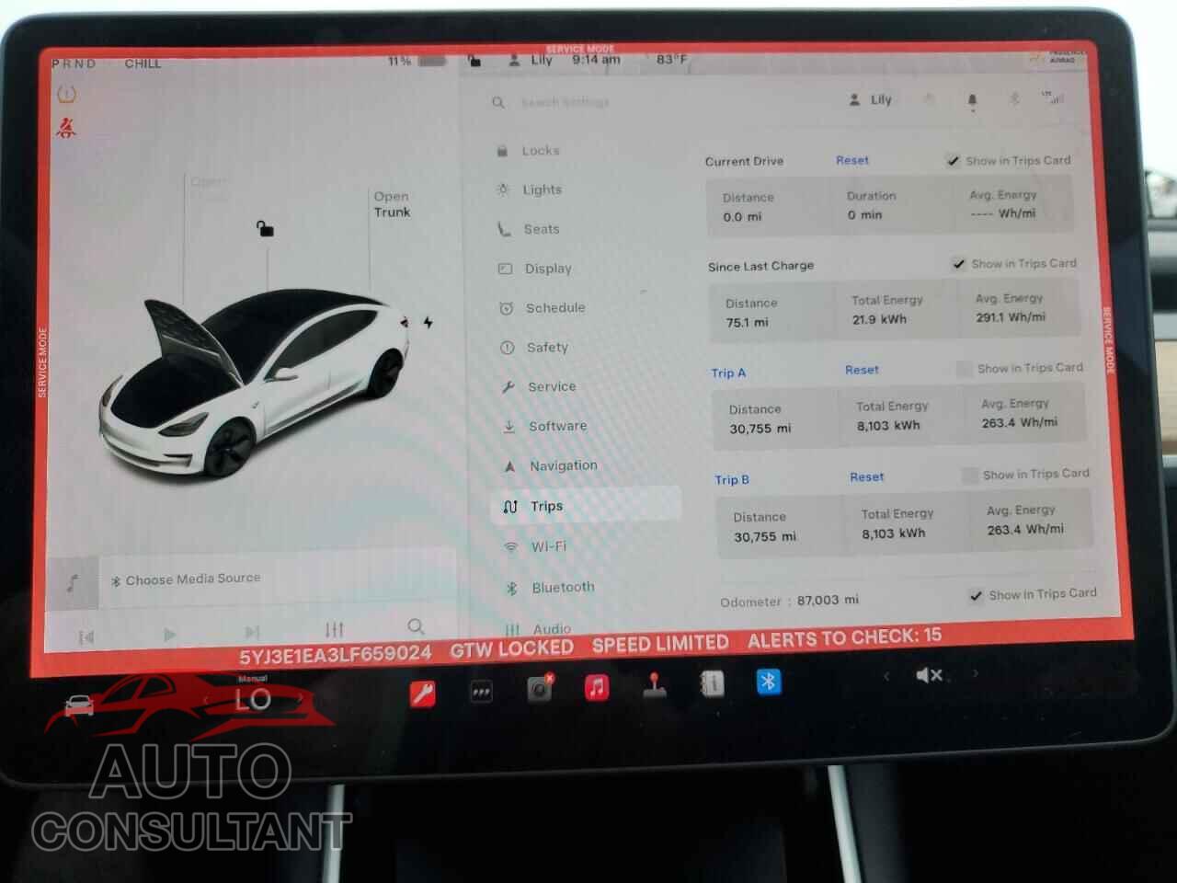The width and height of the screenshot is (1177, 883).
Task: Raise the cabin temperature with right arrow
Action: (x=301, y=698)
